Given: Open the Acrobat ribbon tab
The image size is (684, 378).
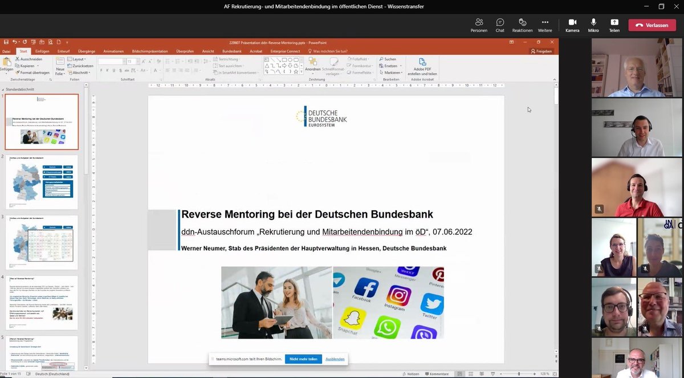Looking at the screenshot, I should (x=256, y=51).
